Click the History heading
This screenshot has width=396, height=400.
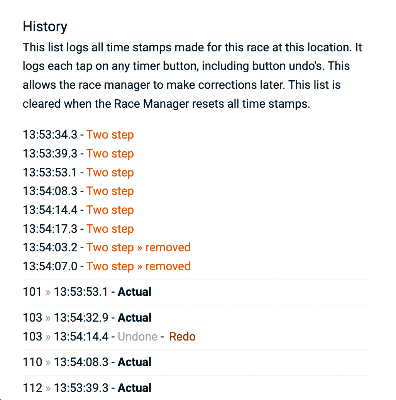tap(45, 27)
